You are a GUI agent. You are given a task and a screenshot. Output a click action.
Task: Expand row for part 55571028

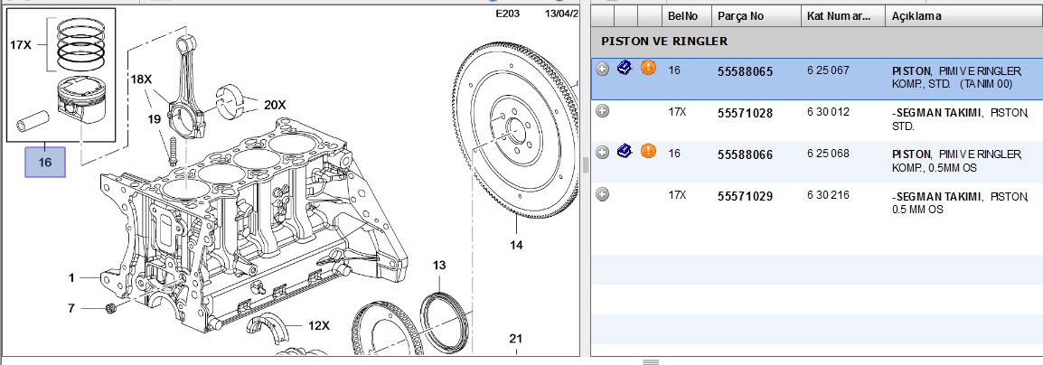[x=602, y=112]
